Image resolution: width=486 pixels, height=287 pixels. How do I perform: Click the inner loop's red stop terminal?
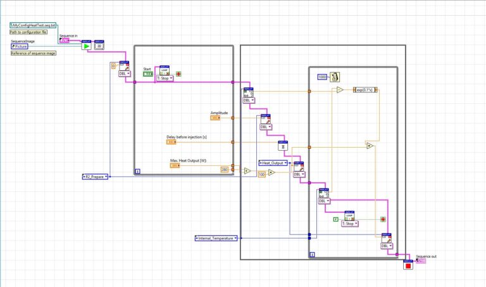(x=382, y=219)
